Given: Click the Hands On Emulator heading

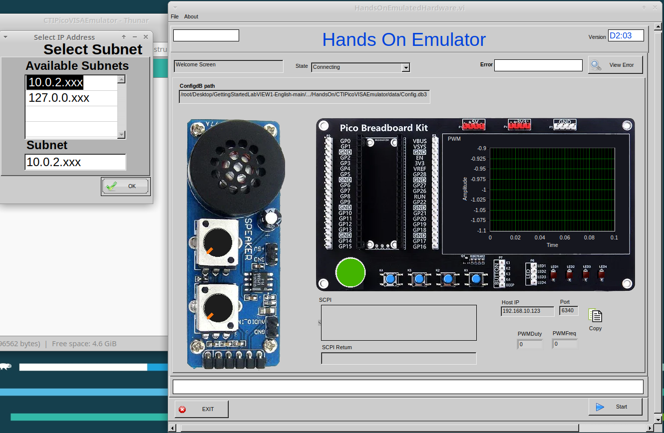Looking at the screenshot, I should coord(403,39).
